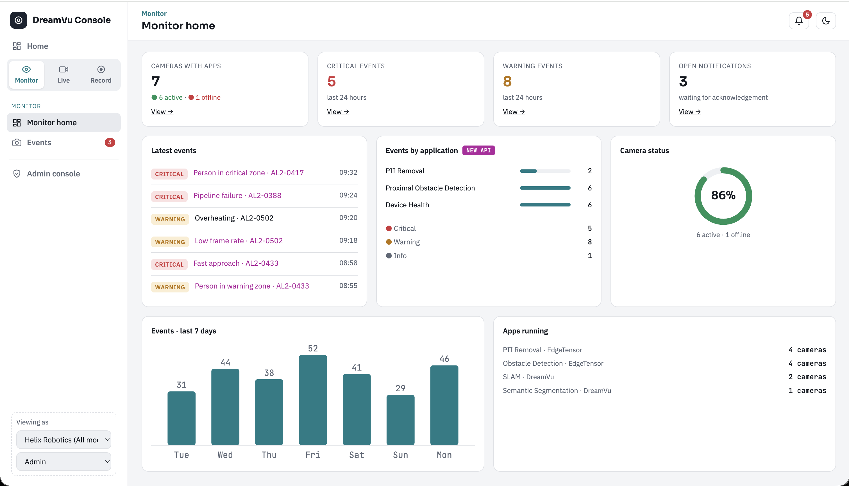This screenshot has height=486, width=849.
Task: Expand the Helix Robotics organization dropdown
Action: click(63, 440)
